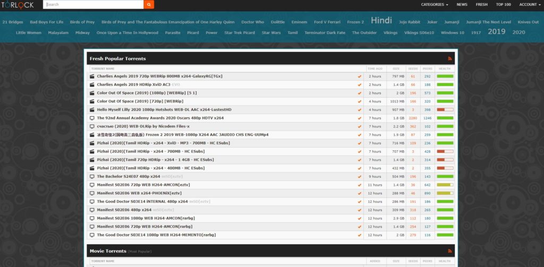Click movie icon beside Charlies Angels 720p WEBRip
Screen dimensions: 544x267
(x=92, y=76)
